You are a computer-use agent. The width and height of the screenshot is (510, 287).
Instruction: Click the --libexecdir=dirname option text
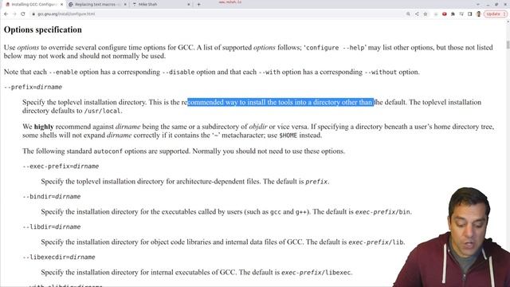click(x=59, y=257)
